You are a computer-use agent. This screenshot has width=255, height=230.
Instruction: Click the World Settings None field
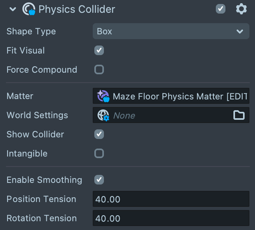tap(168, 115)
